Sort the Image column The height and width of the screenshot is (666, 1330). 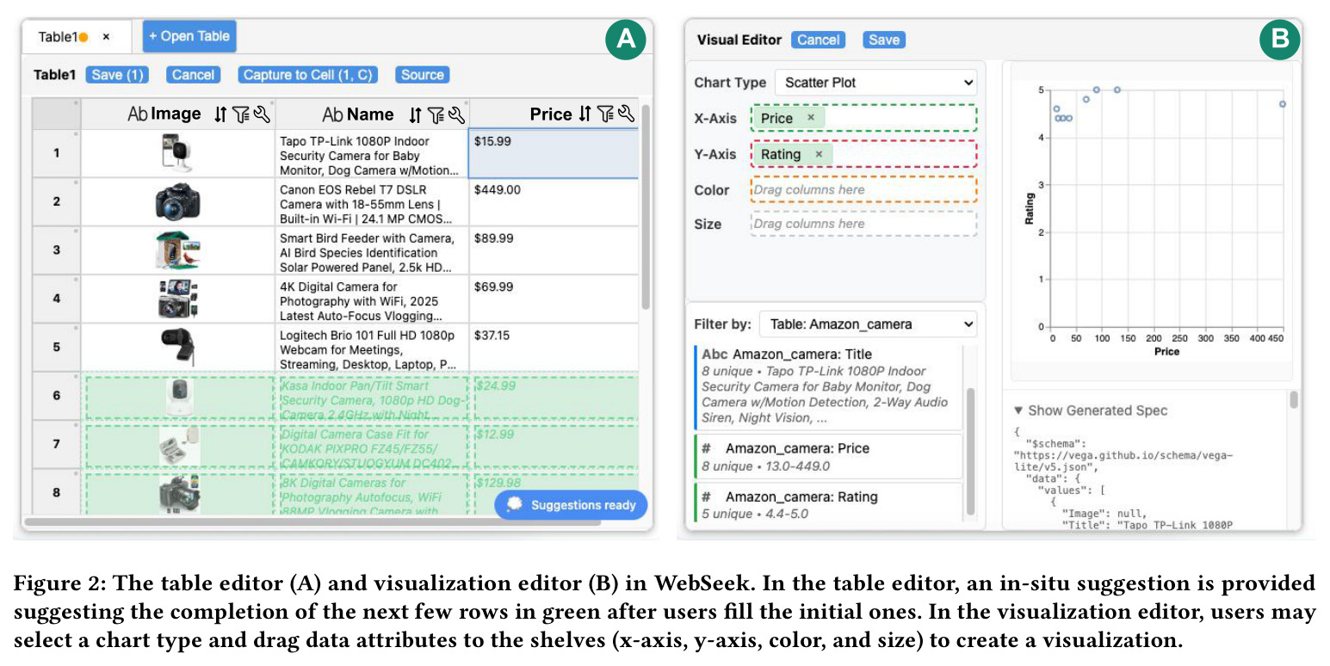click(221, 114)
